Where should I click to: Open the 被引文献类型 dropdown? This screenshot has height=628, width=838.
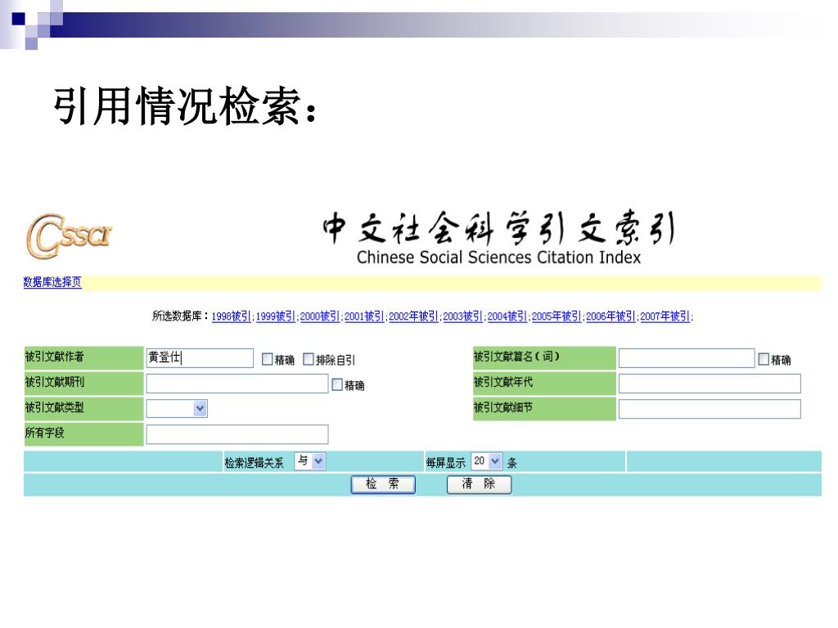pos(177,409)
